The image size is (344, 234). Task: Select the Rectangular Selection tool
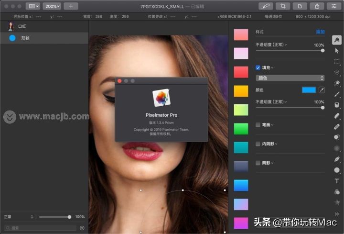337,62
